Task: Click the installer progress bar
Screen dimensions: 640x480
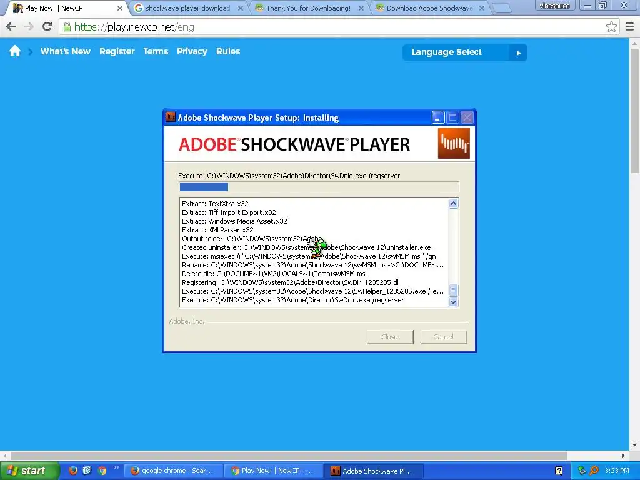Action: 319,186
